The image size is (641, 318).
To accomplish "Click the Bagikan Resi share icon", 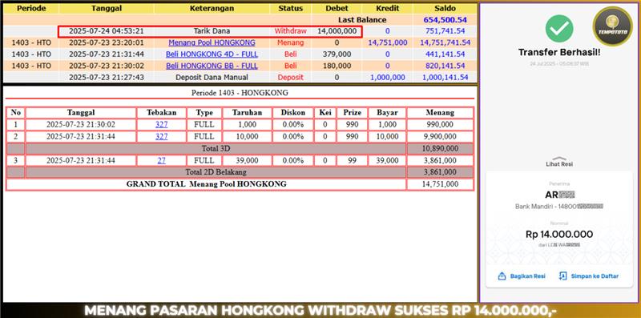I will click(502, 276).
